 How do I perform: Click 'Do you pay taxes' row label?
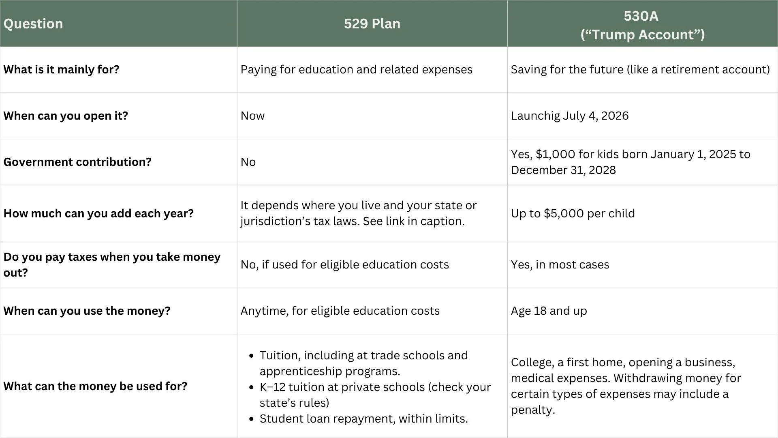click(118, 265)
